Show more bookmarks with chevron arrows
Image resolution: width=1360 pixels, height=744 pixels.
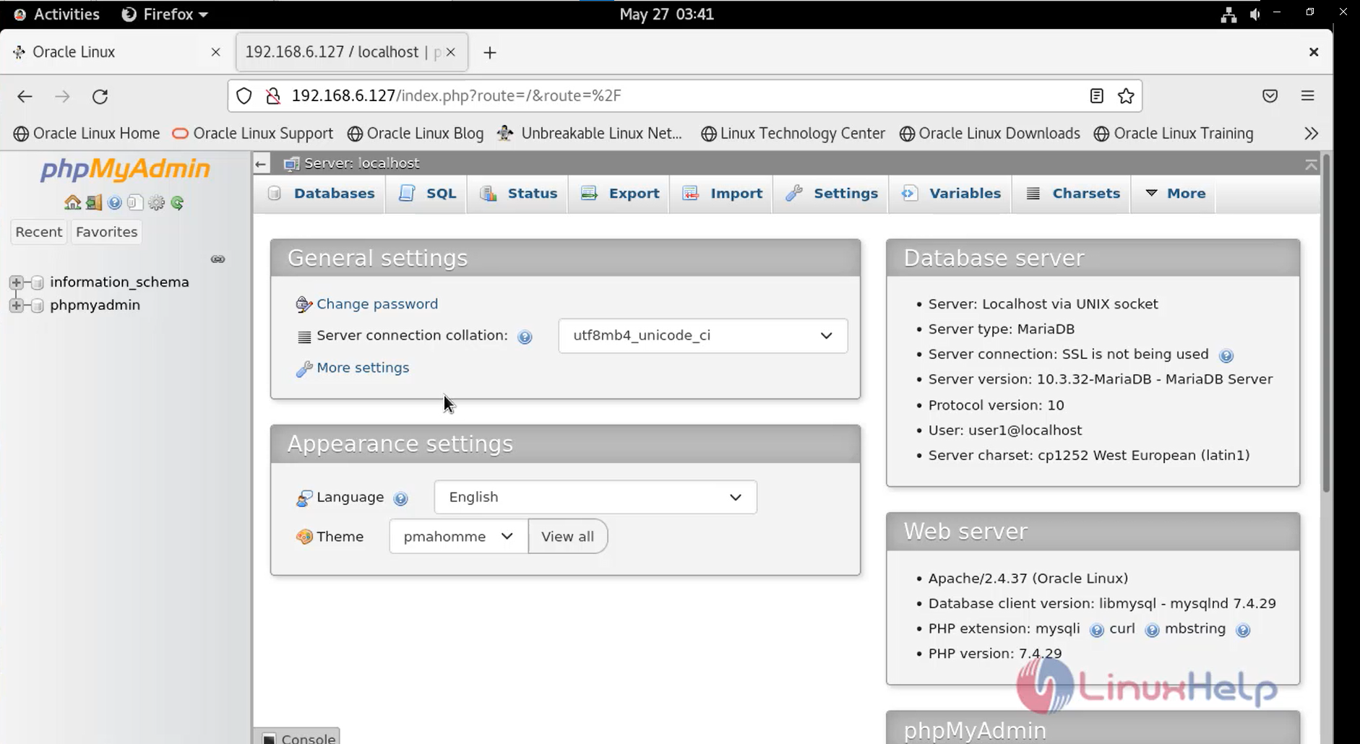pyautogui.click(x=1311, y=134)
